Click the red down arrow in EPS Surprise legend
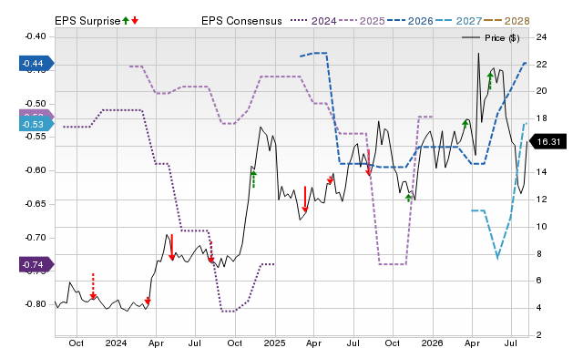The width and height of the screenshot is (583, 348). click(135, 20)
